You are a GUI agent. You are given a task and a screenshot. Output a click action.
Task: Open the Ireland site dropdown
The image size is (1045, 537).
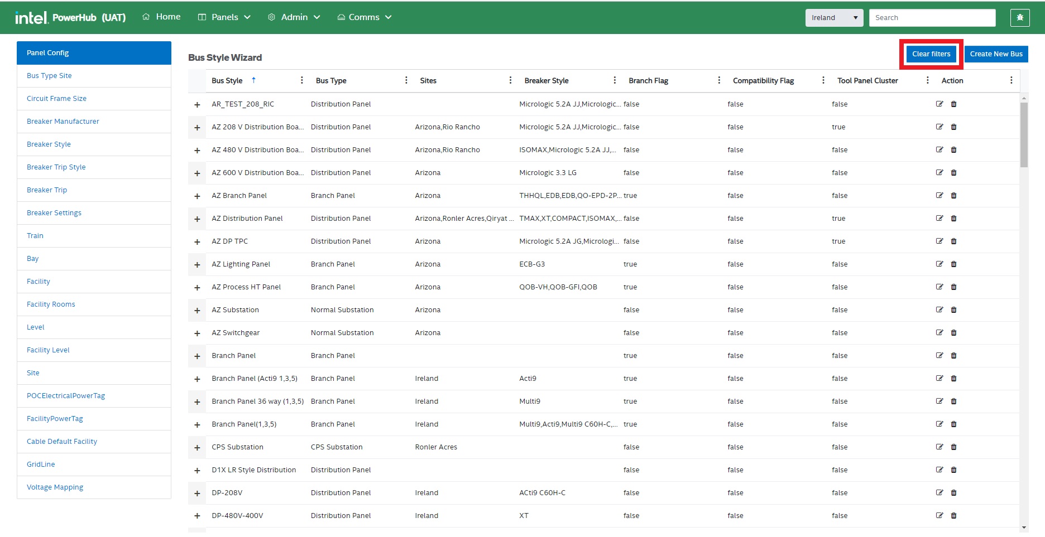click(x=833, y=18)
